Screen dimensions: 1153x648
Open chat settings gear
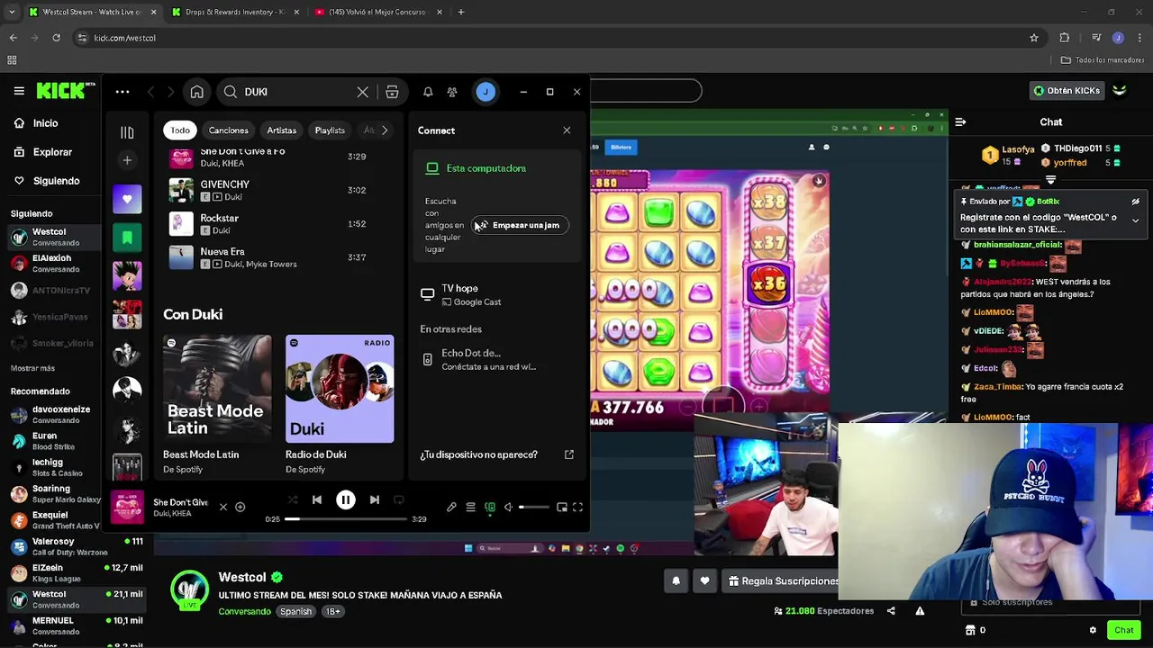click(x=1093, y=630)
